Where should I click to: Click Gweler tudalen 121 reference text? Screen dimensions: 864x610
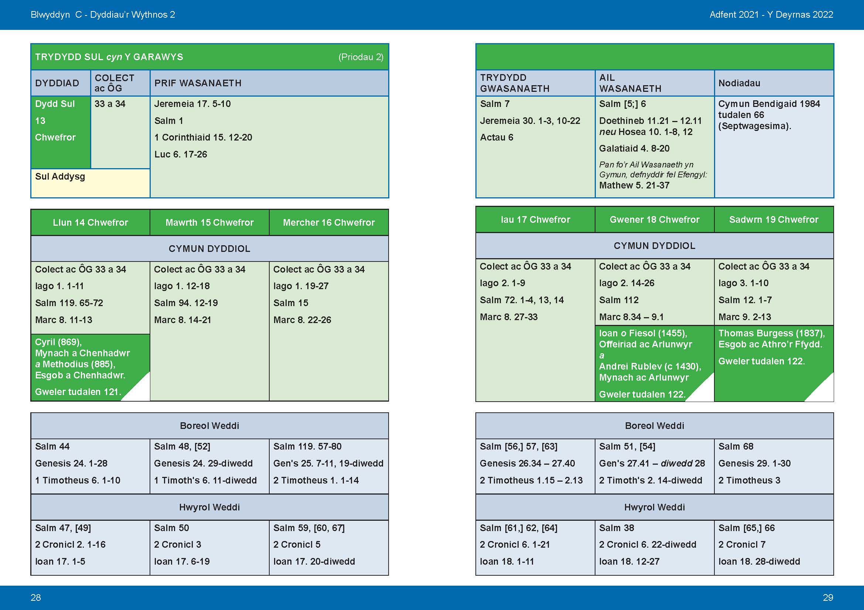coord(78,392)
